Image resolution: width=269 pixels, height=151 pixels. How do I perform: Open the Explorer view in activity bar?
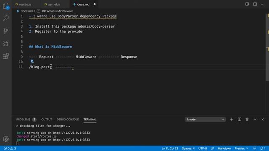6,6
